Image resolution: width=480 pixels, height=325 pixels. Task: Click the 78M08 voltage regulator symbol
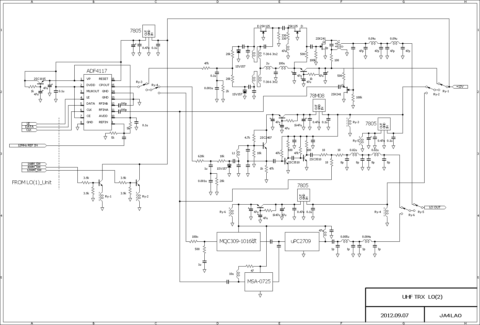click(319, 105)
